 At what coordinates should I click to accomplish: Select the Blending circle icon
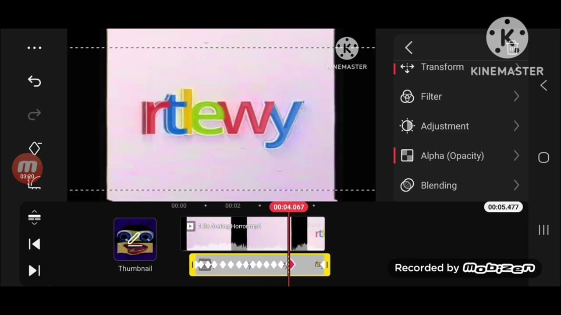(x=407, y=185)
